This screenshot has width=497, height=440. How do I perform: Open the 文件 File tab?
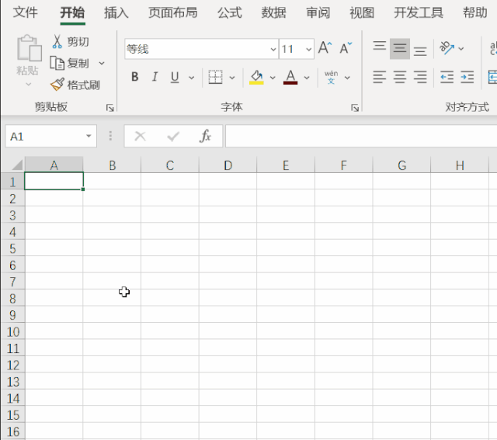(26, 12)
